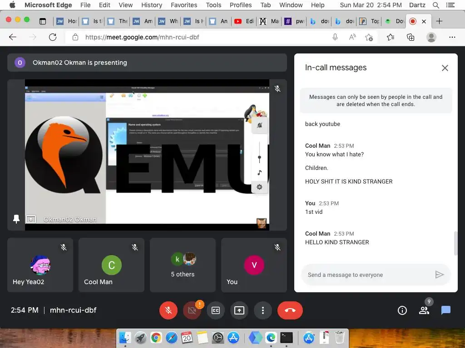Open the Collections icon
465x348 pixels.
(x=411, y=37)
